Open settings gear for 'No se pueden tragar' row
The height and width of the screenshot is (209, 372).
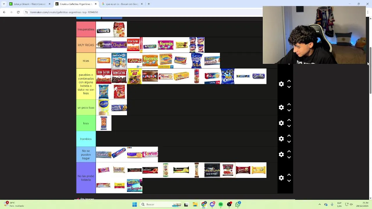(x=281, y=154)
